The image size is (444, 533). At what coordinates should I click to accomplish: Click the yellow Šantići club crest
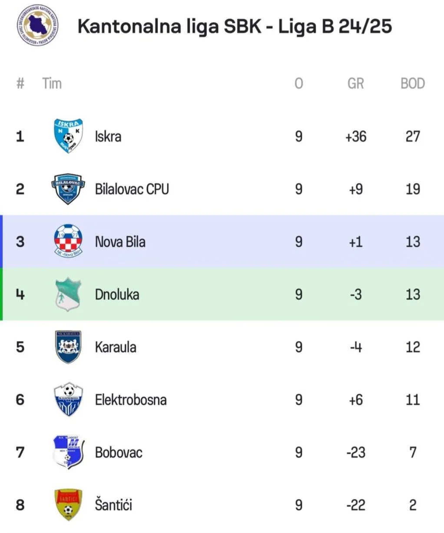[68, 505]
